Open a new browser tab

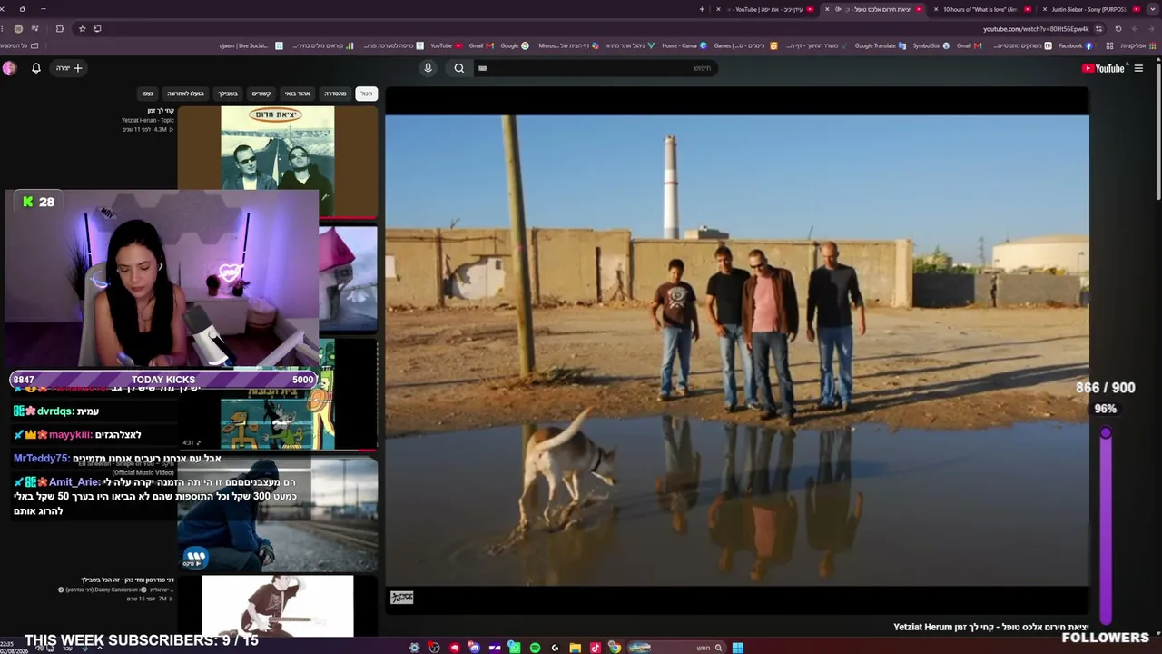(x=702, y=9)
